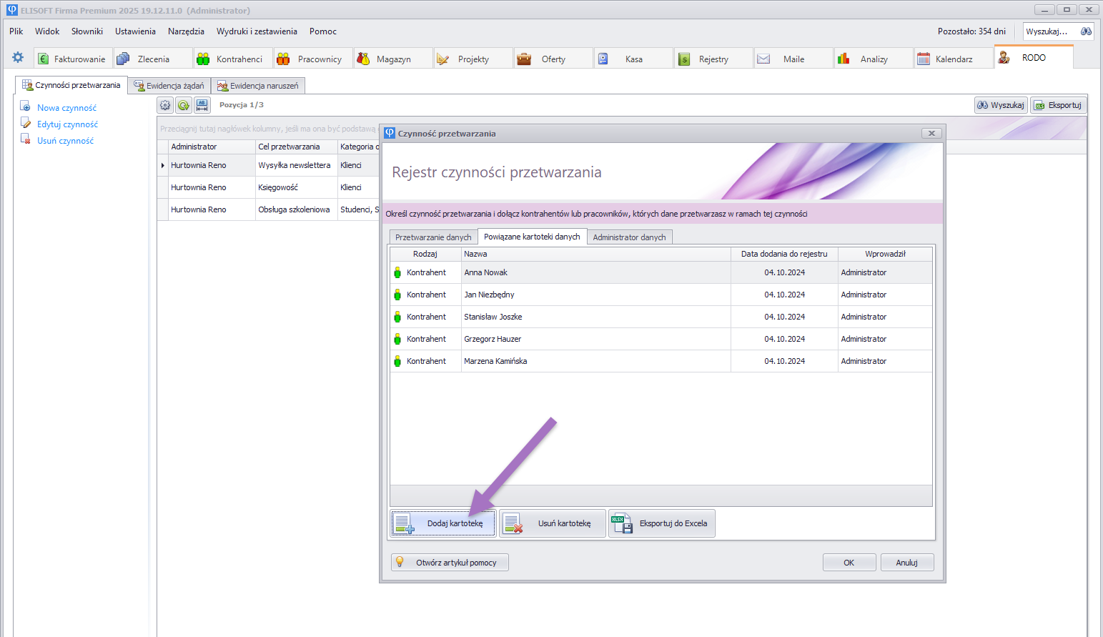This screenshot has width=1103, height=637.
Task: Click the Nowa czynność link
Action: point(66,108)
